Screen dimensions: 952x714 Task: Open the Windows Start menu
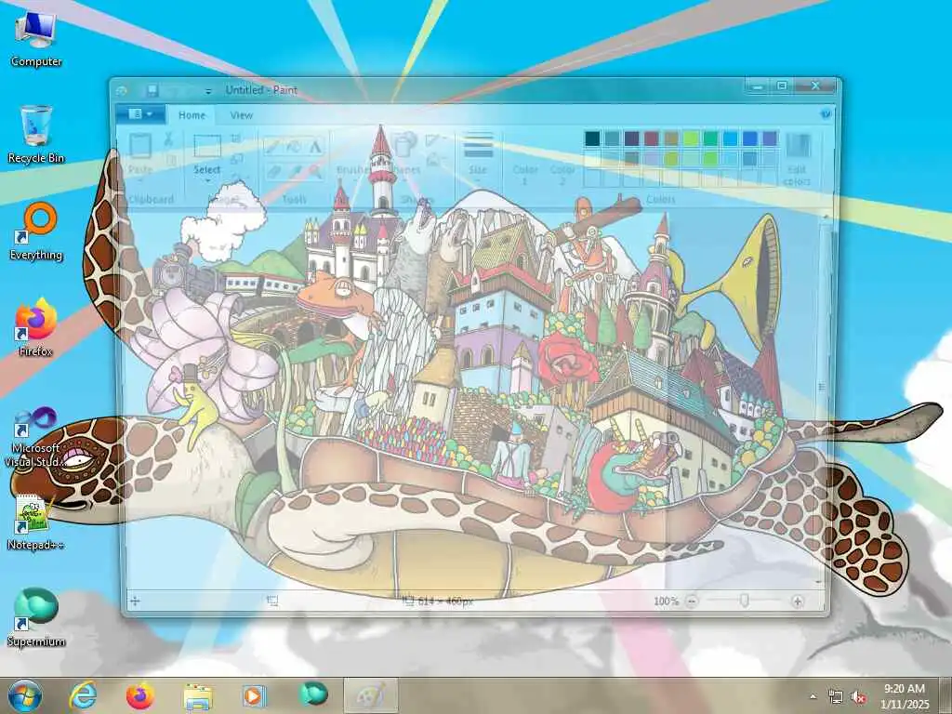coord(25,695)
